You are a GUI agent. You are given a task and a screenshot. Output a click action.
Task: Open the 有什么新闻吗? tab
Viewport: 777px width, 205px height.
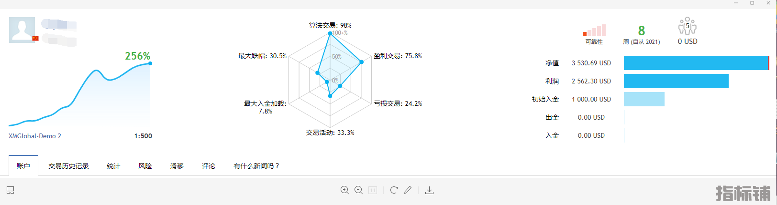pyautogui.click(x=256, y=166)
